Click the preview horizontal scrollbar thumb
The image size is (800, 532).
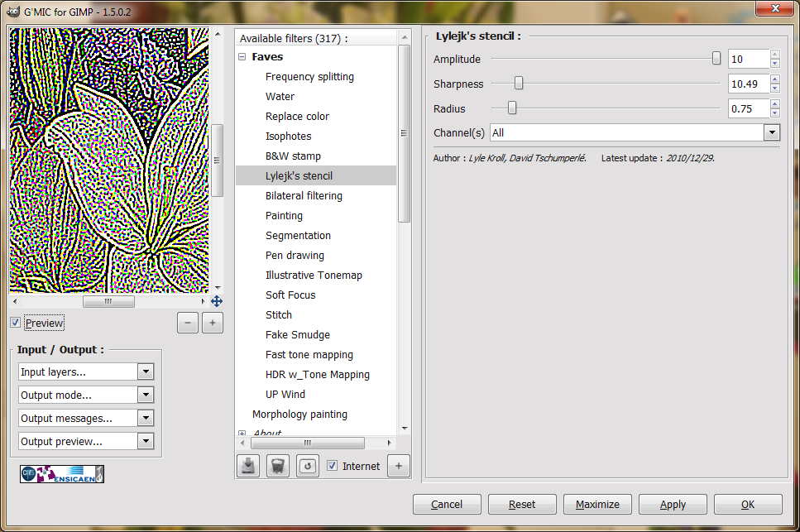[108, 301]
